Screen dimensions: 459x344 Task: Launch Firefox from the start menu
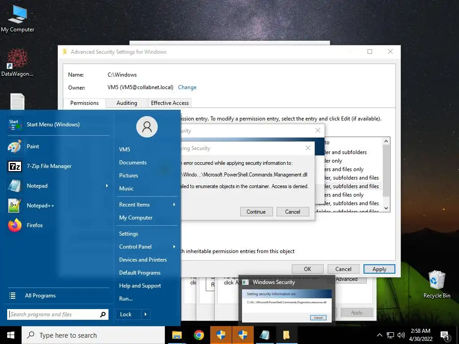58,225
